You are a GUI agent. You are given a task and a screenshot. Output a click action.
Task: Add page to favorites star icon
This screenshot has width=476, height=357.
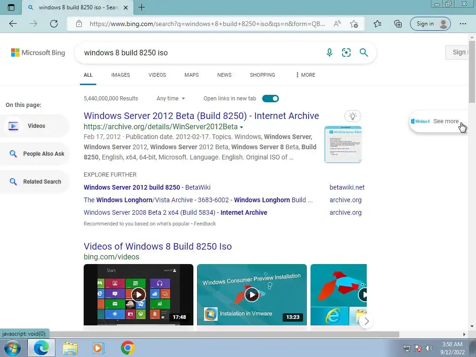[x=354, y=24]
